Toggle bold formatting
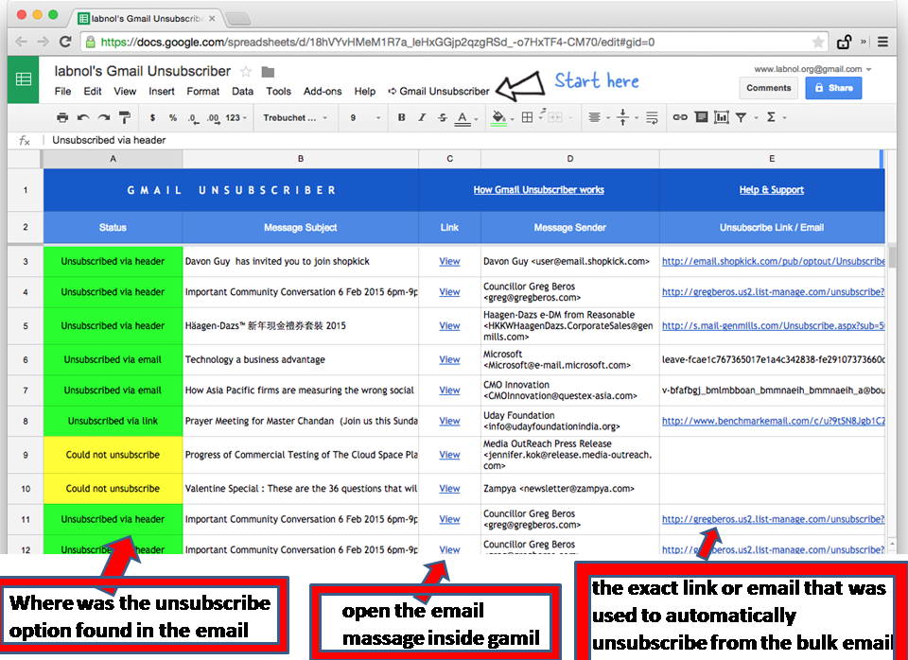The width and height of the screenshot is (908, 660). coord(401,117)
